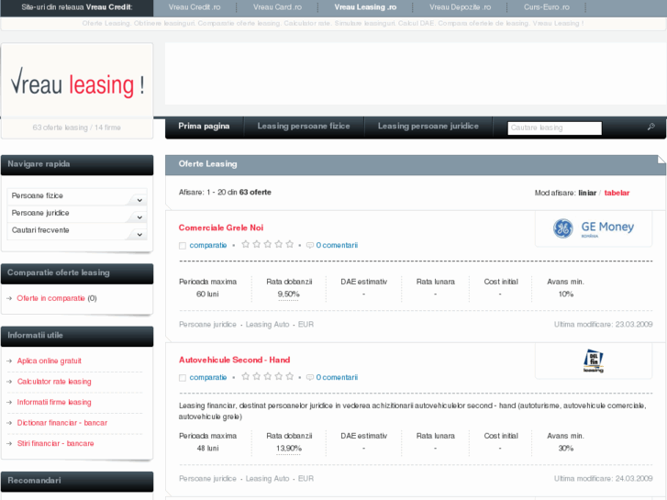Click the Vreau leasing site logo
Screen dimensions: 667x500
(77, 85)
